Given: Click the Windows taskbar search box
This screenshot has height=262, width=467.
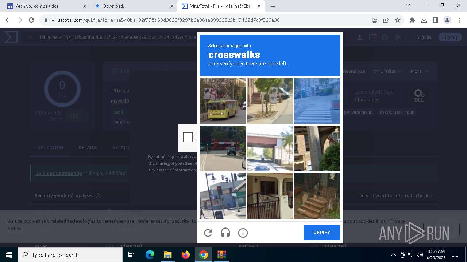Looking at the screenshot, I should pos(70,255).
